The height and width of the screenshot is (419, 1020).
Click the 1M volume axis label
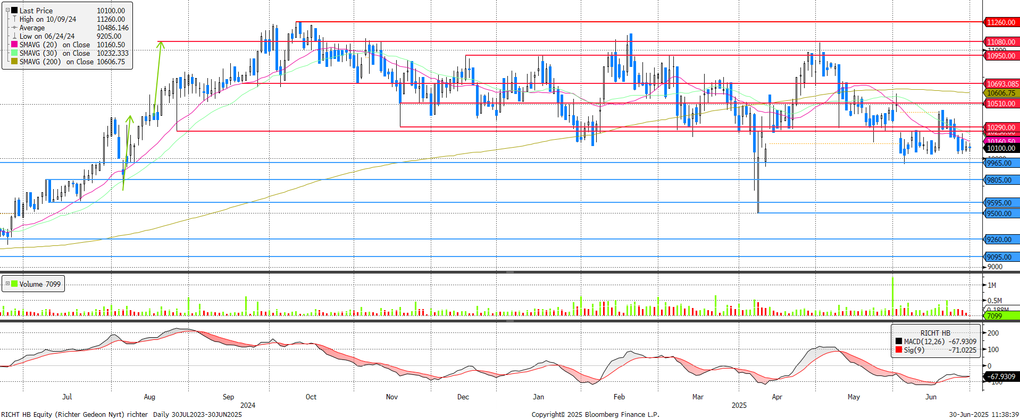(x=992, y=285)
